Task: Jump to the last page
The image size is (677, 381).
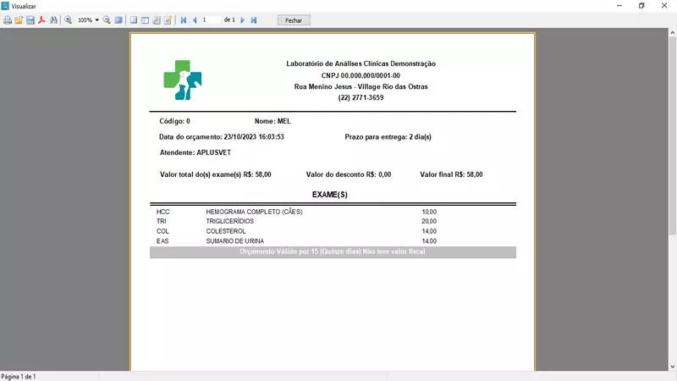Action: pos(254,19)
